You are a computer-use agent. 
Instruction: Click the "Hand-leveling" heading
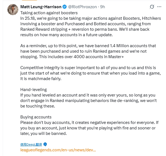34,90
